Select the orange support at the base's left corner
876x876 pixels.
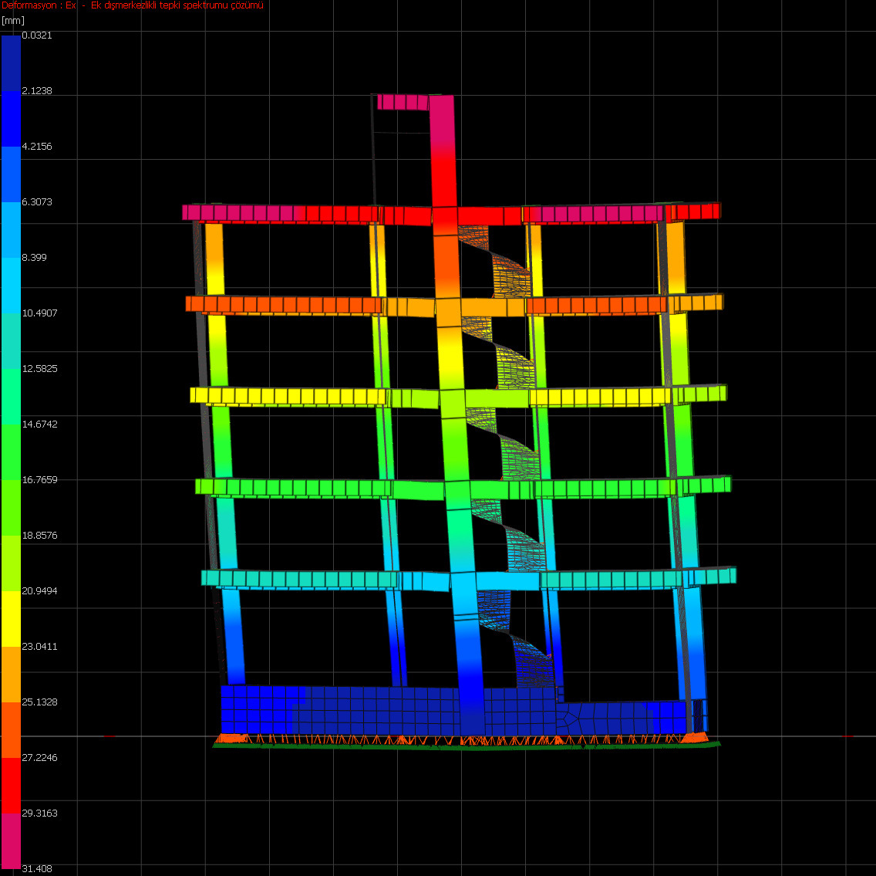tap(231, 739)
